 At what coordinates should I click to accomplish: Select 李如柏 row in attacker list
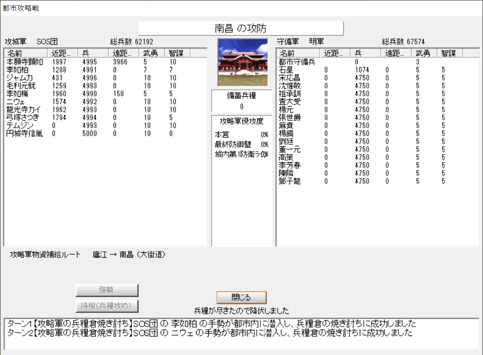coord(17,70)
